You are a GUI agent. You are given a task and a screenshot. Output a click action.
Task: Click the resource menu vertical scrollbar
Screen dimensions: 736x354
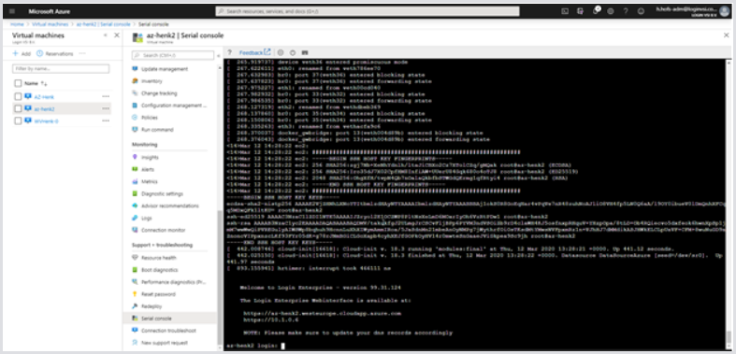click(219, 276)
